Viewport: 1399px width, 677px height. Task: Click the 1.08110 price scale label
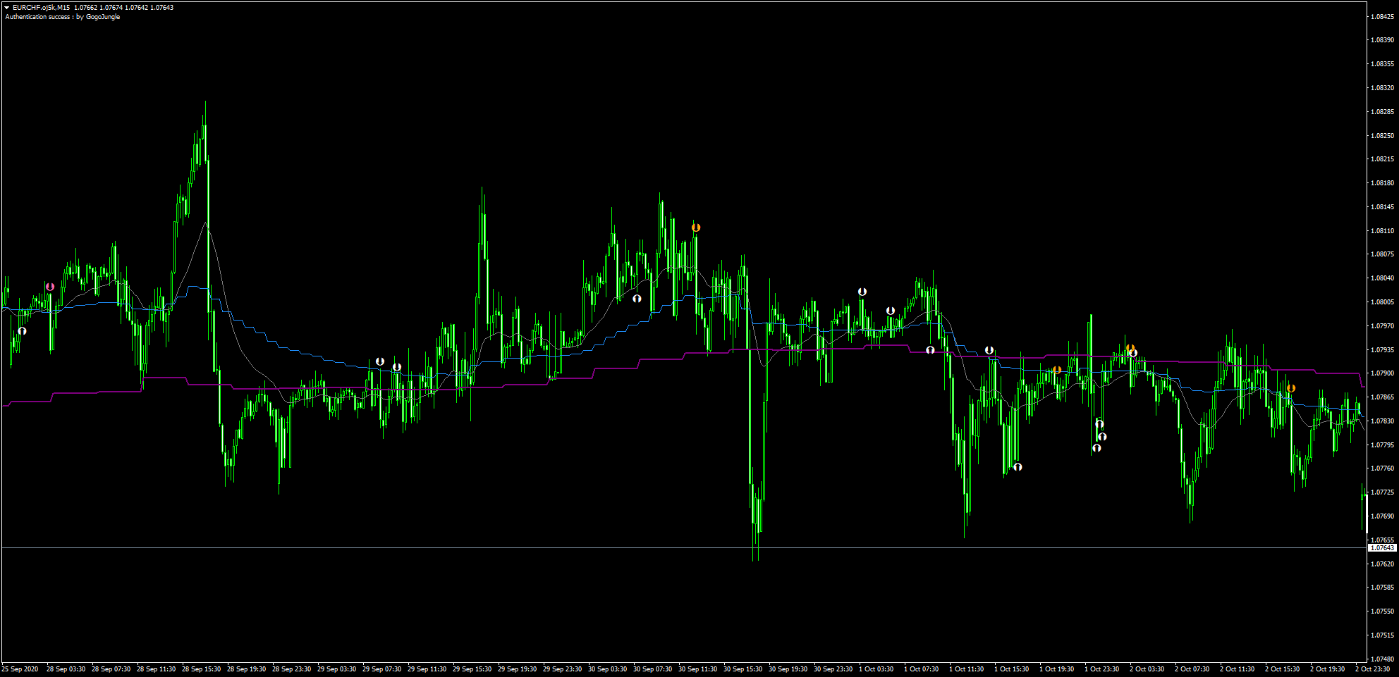1382,230
